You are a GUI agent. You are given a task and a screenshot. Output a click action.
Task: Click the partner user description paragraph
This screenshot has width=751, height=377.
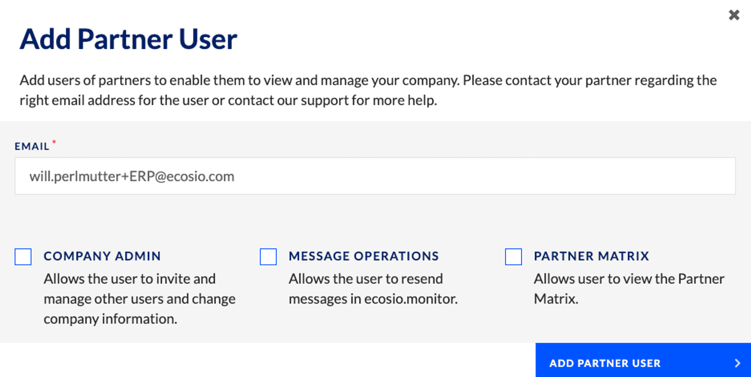click(x=368, y=90)
